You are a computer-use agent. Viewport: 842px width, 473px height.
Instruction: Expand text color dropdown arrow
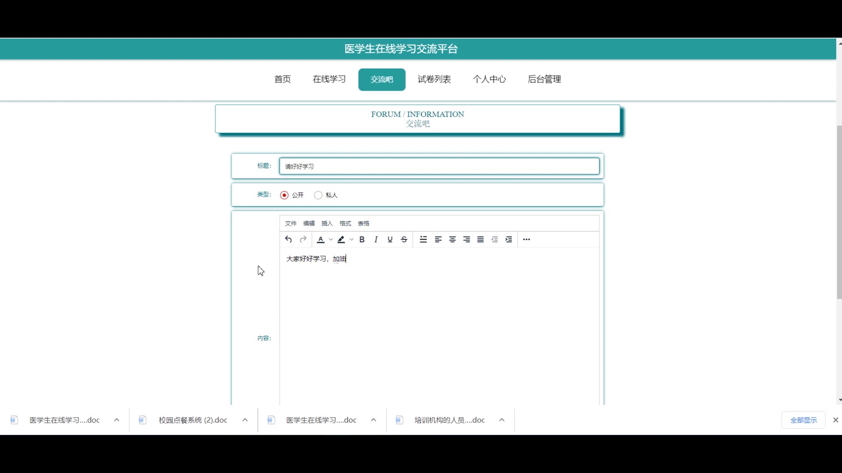pos(331,239)
